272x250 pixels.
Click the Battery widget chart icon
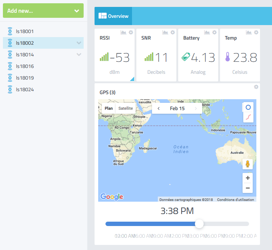(x=207, y=32)
